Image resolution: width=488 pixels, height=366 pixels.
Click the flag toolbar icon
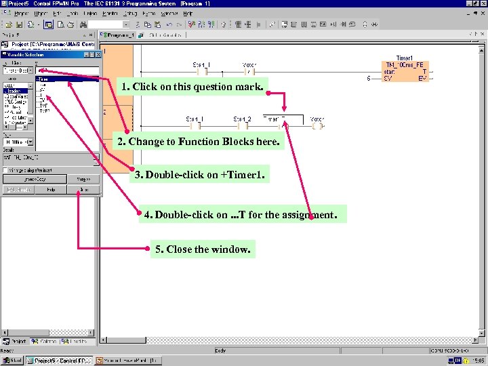(x=258, y=24)
